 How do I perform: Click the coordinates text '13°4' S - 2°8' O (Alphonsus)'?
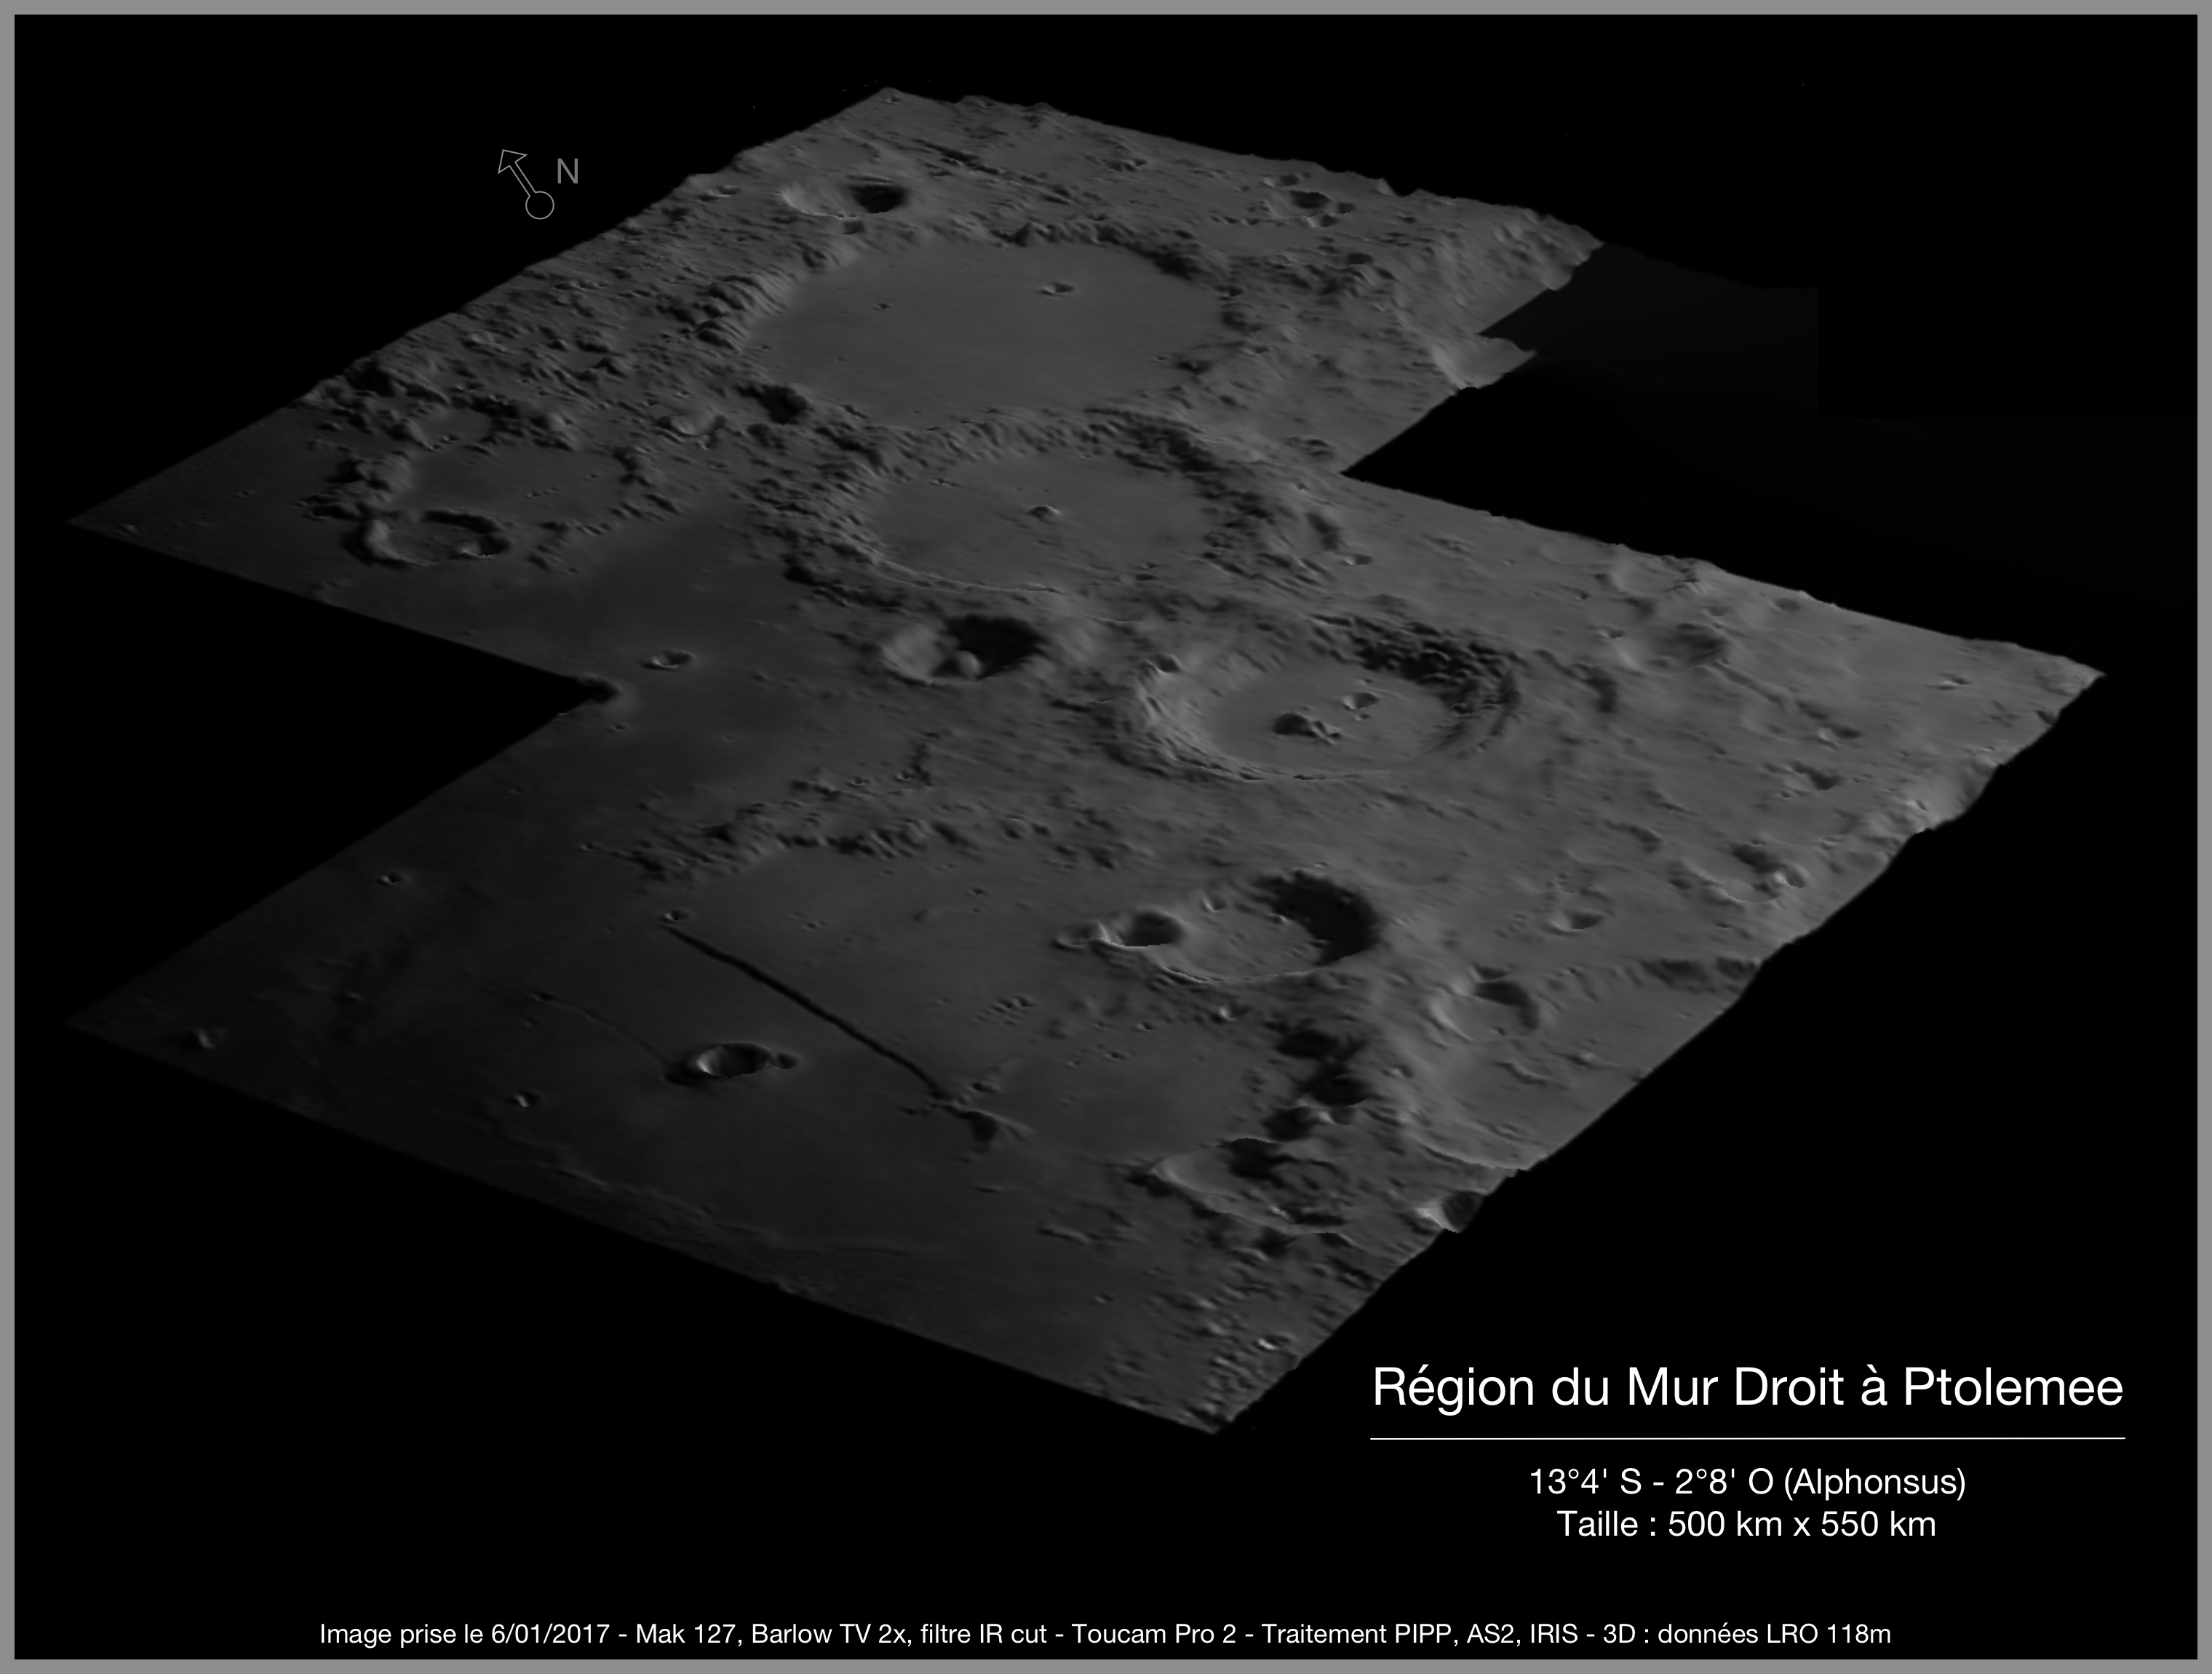click(x=1746, y=1481)
